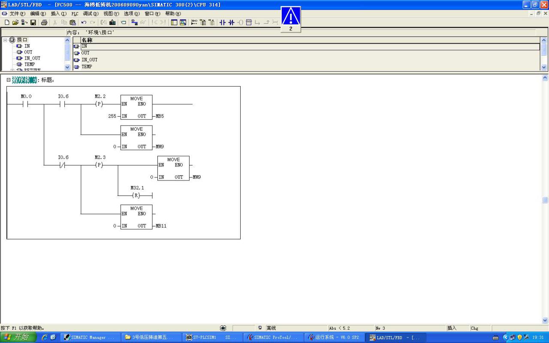Open the 3号低压铸造 folder from taskbar
The height and width of the screenshot is (343, 549).
(x=151, y=337)
